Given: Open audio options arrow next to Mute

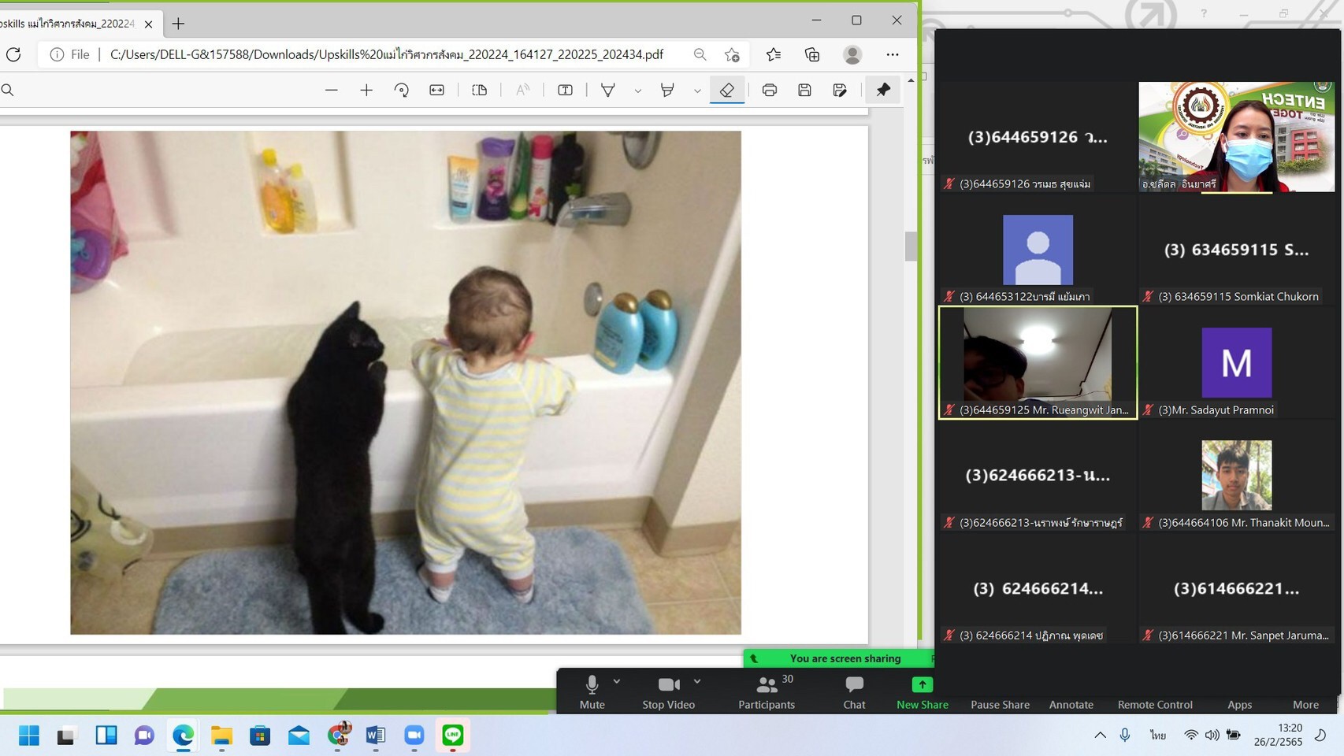Looking at the screenshot, I should click(x=617, y=681).
